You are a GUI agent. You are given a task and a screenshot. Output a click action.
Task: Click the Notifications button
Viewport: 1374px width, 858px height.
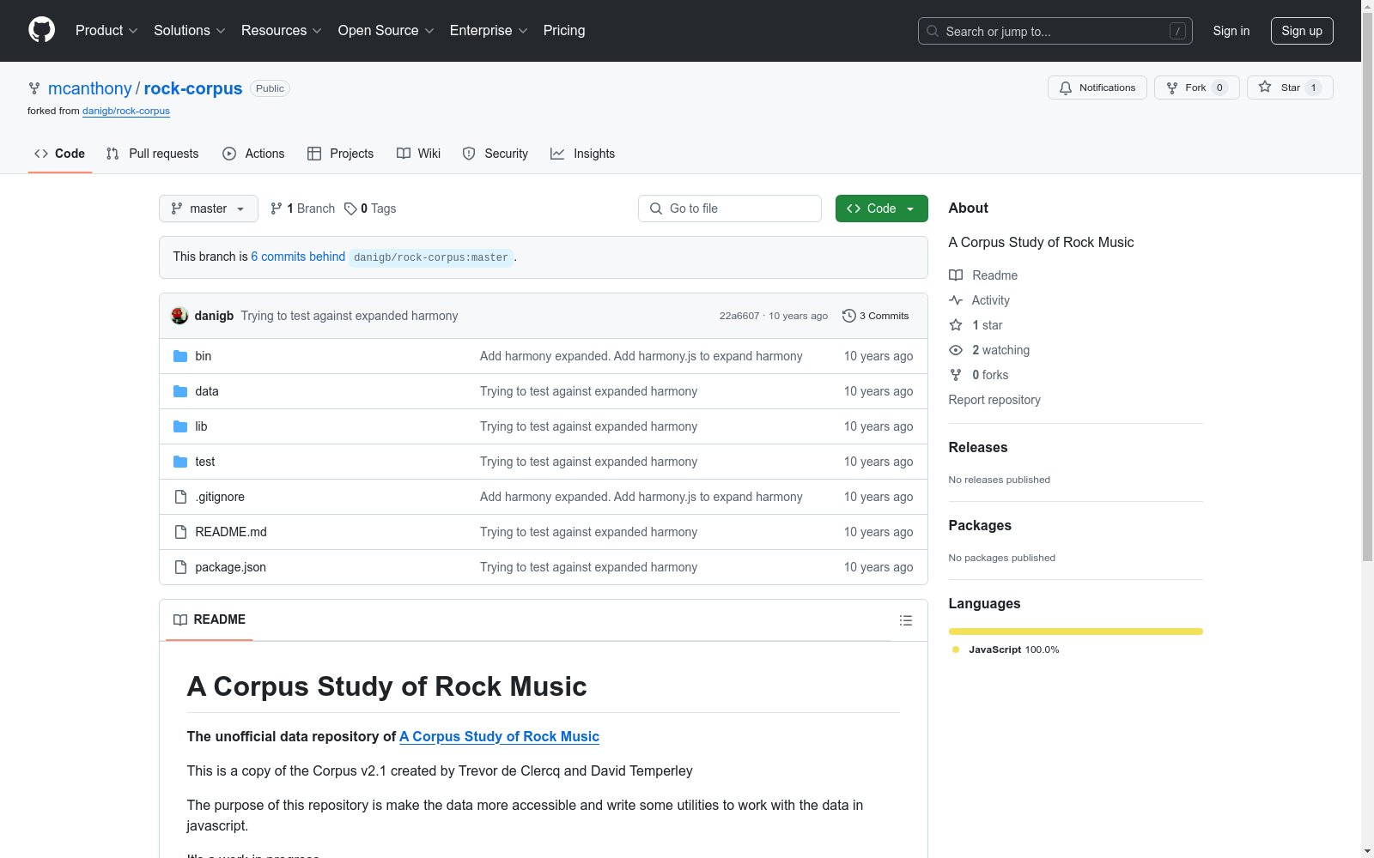click(1097, 88)
